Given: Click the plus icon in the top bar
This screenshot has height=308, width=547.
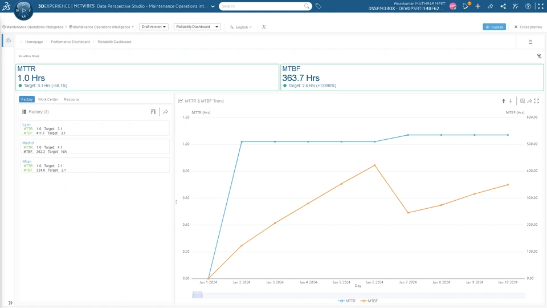Looking at the screenshot, I should point(478,6).
